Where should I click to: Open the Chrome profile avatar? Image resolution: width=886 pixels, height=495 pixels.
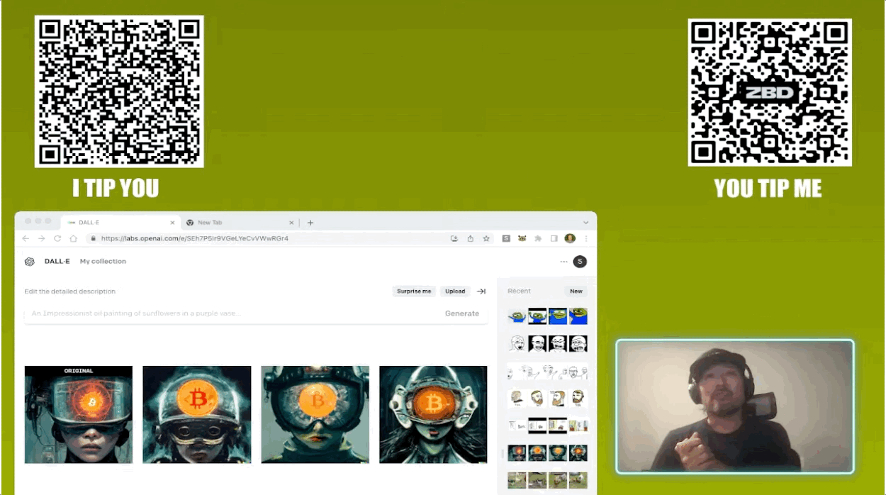point(570,239)
